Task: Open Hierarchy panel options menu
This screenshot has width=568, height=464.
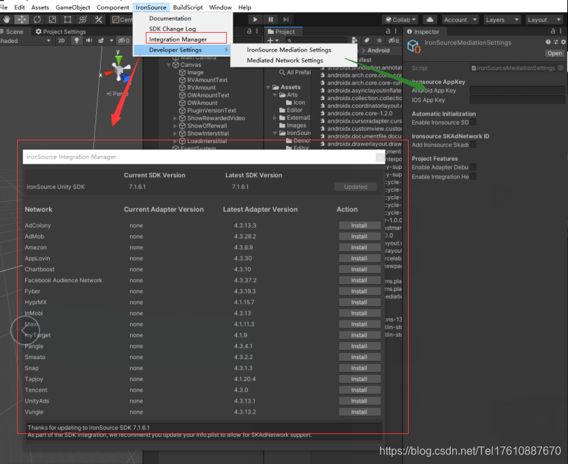Action: (257, 31)
